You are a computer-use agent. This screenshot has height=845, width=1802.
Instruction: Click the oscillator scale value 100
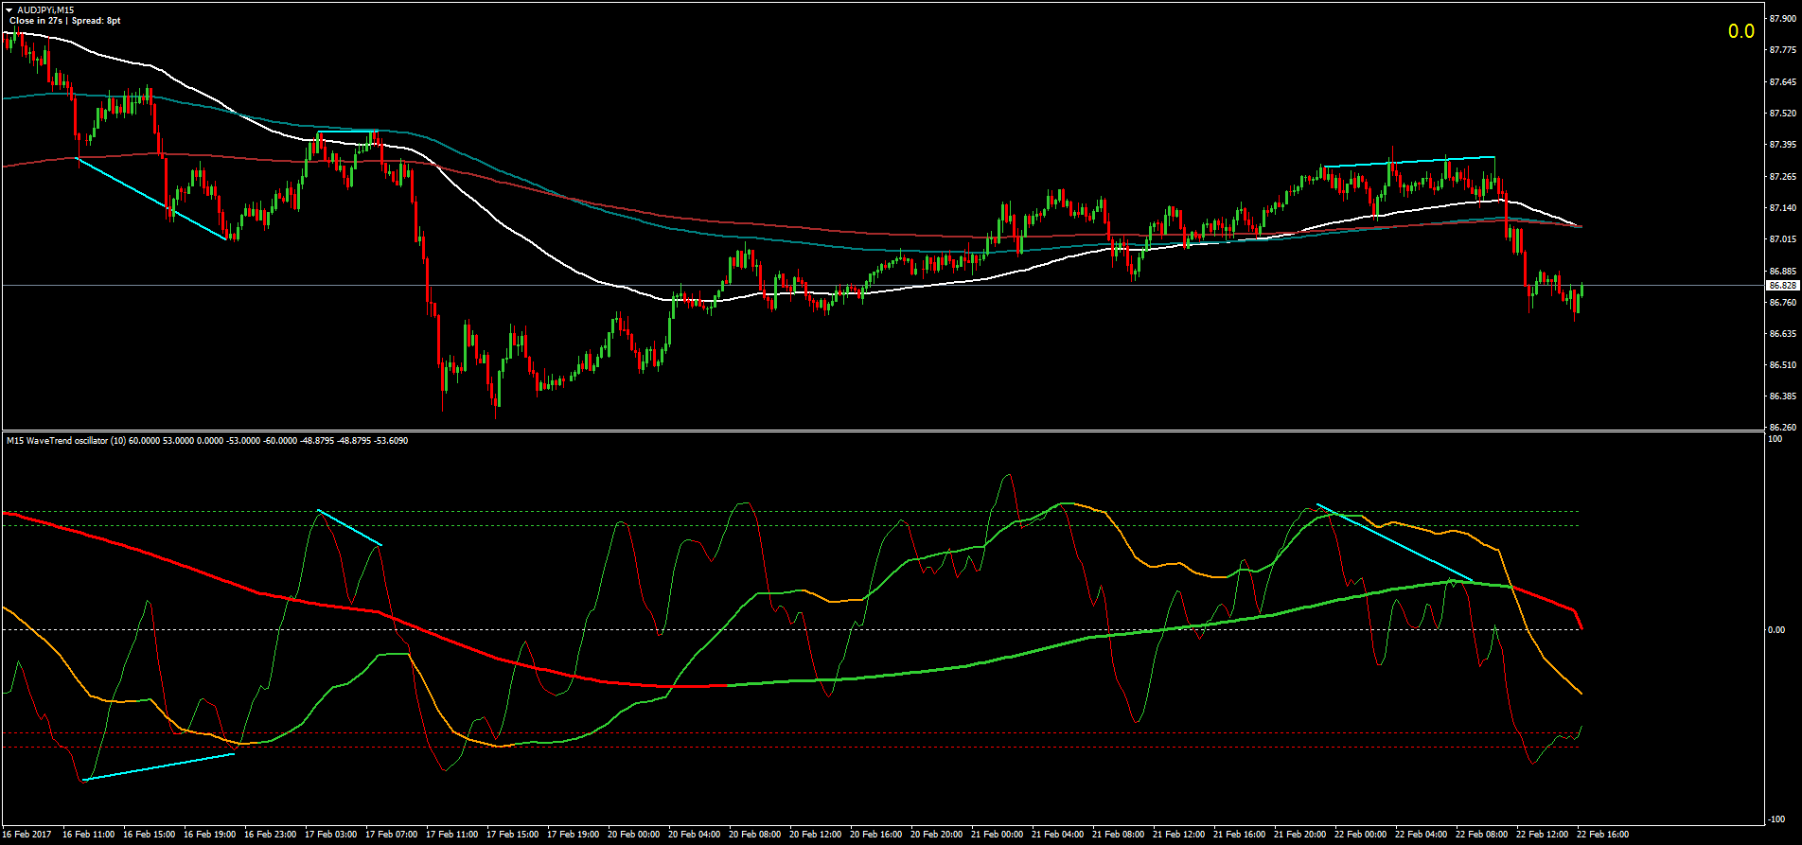(1775, 438)
